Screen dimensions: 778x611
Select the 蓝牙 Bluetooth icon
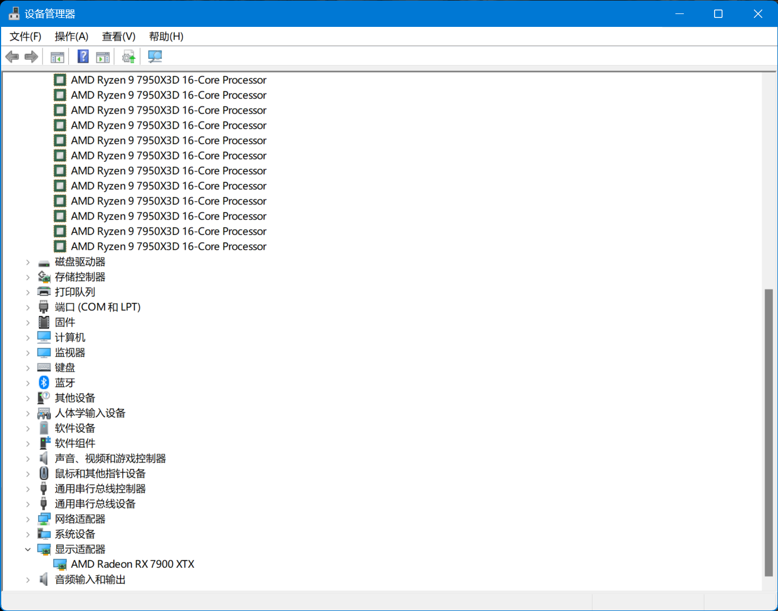point(44,383)
